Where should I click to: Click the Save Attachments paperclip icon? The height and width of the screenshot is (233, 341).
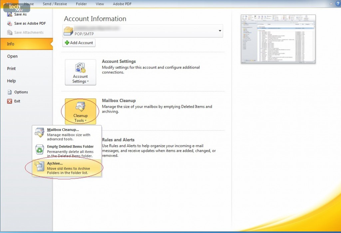(x=10, y=32)
